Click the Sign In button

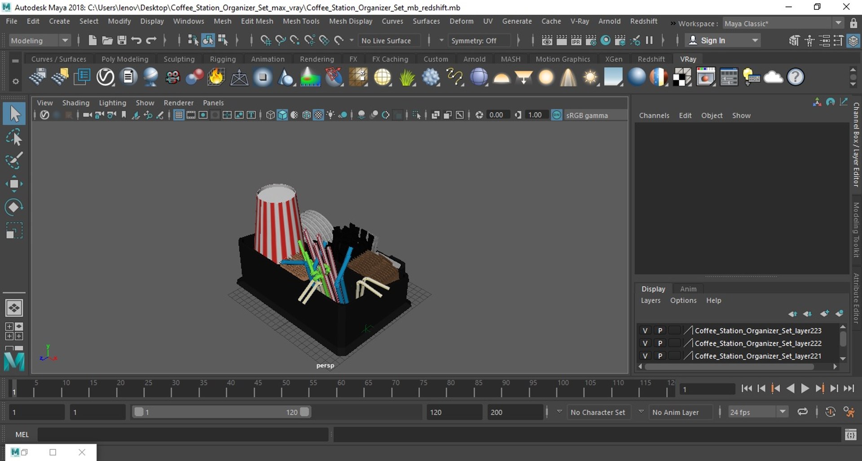click(x=723, y=40)
